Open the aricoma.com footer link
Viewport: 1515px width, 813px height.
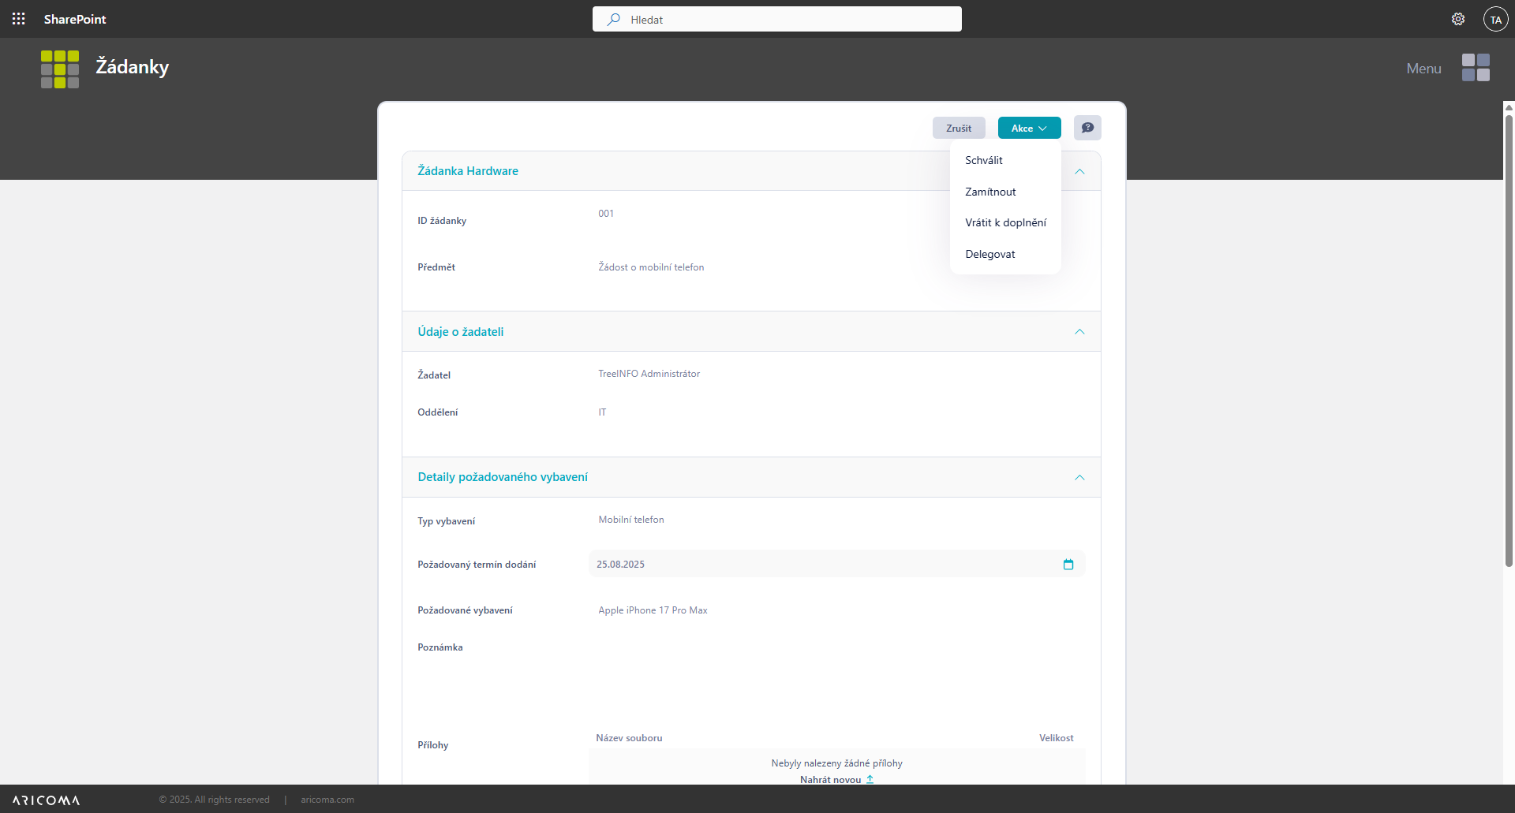pos(327,800)
